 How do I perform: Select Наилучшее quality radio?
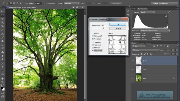pyautogui.click(x=93, y=50)
